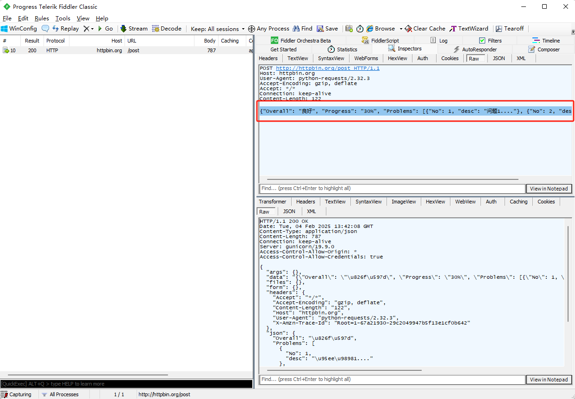Open the Filters tab
The image size is (575, 399).
click(x=490, y=41)
